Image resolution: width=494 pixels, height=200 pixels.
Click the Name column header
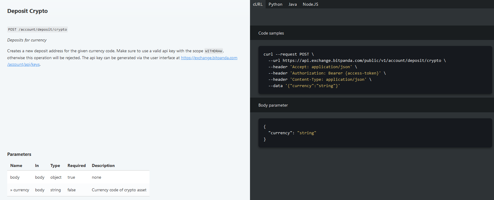click(x=16, y=165)
